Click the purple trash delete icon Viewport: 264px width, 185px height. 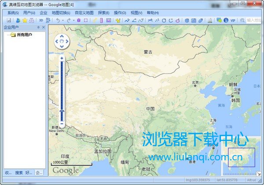click(79, 20)
